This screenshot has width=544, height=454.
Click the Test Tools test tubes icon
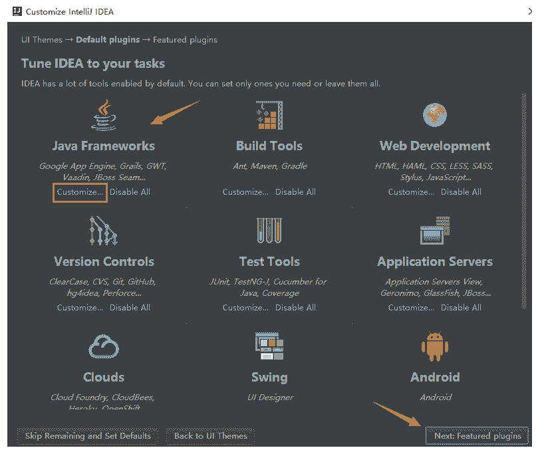coord(269,231)
